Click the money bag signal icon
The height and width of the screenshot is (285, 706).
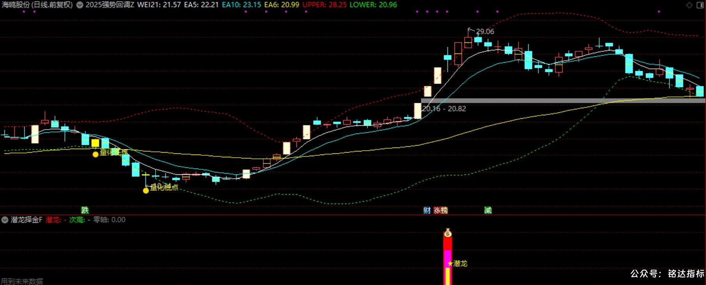point(448,233)
